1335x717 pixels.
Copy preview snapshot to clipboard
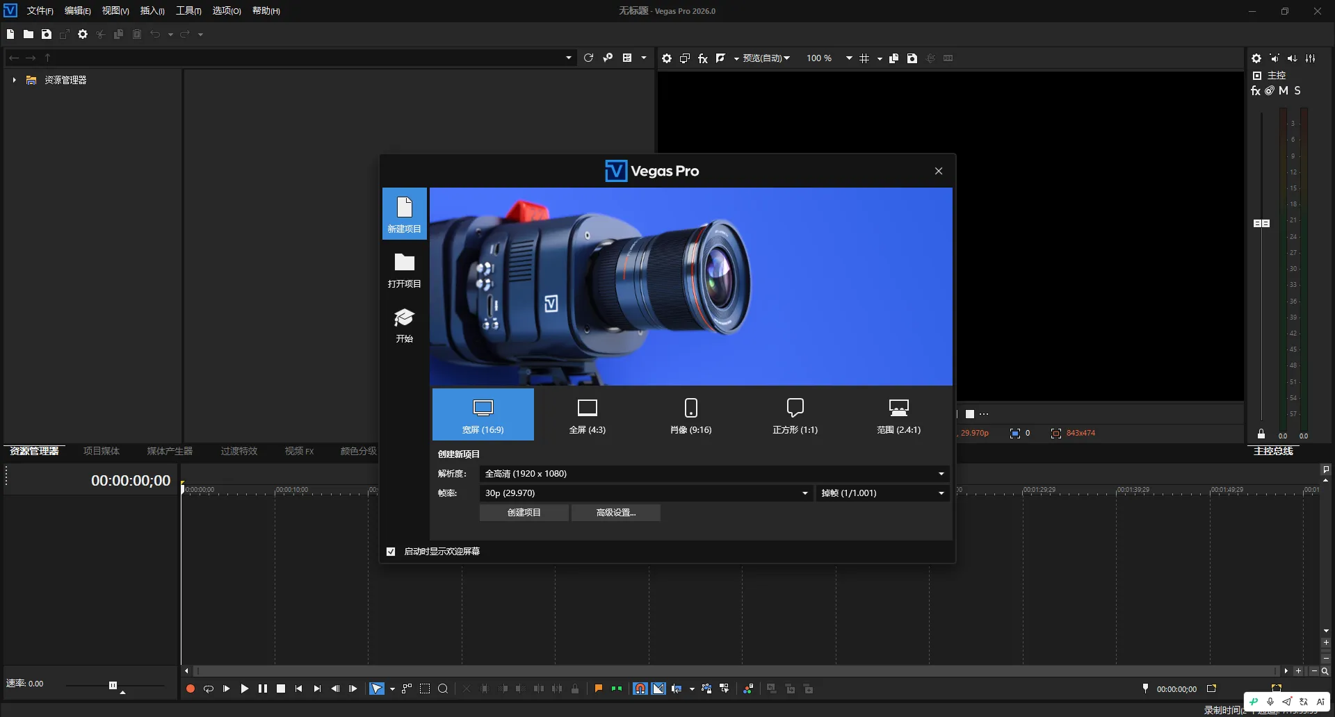click(x=894, y=58)
